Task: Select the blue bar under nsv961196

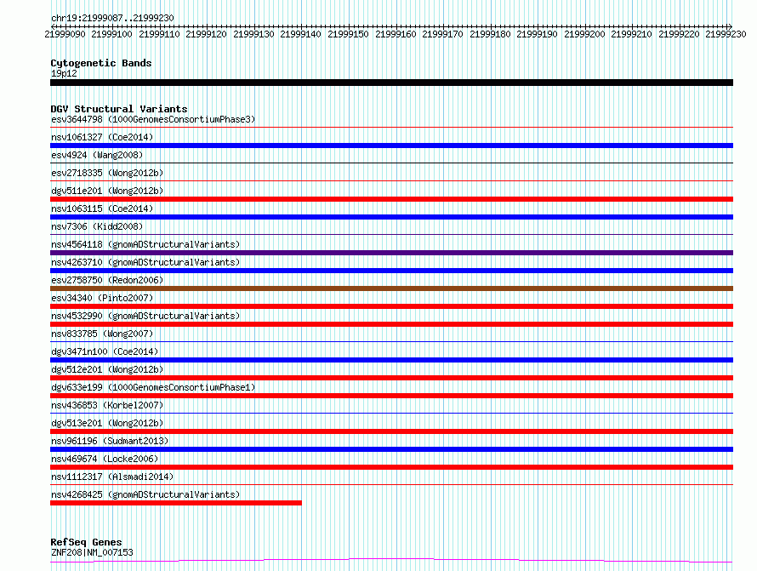Action: [391, 449]
